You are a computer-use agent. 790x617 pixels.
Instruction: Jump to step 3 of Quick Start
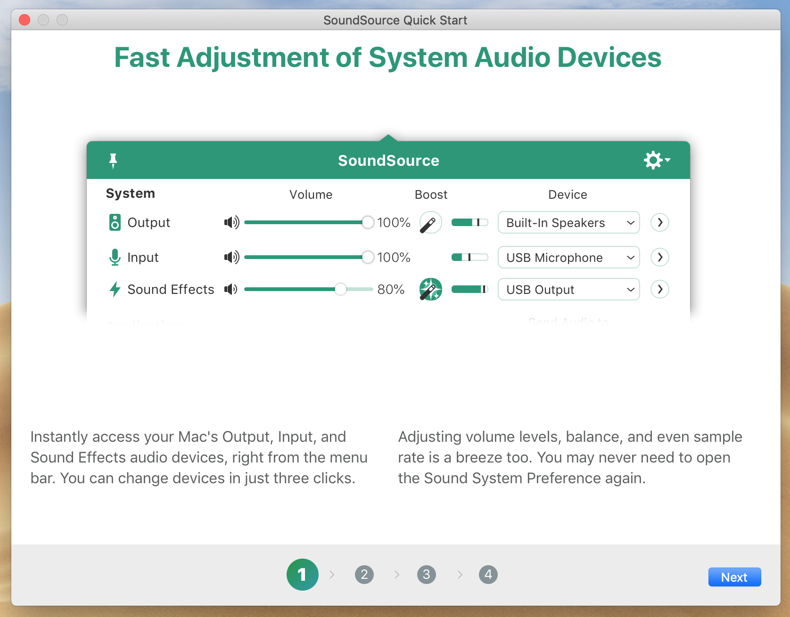coord(427,575)
